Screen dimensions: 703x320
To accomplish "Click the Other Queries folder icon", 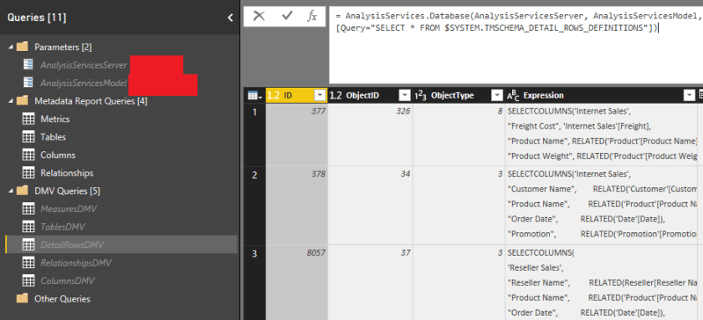I will [x=23, y=298].
